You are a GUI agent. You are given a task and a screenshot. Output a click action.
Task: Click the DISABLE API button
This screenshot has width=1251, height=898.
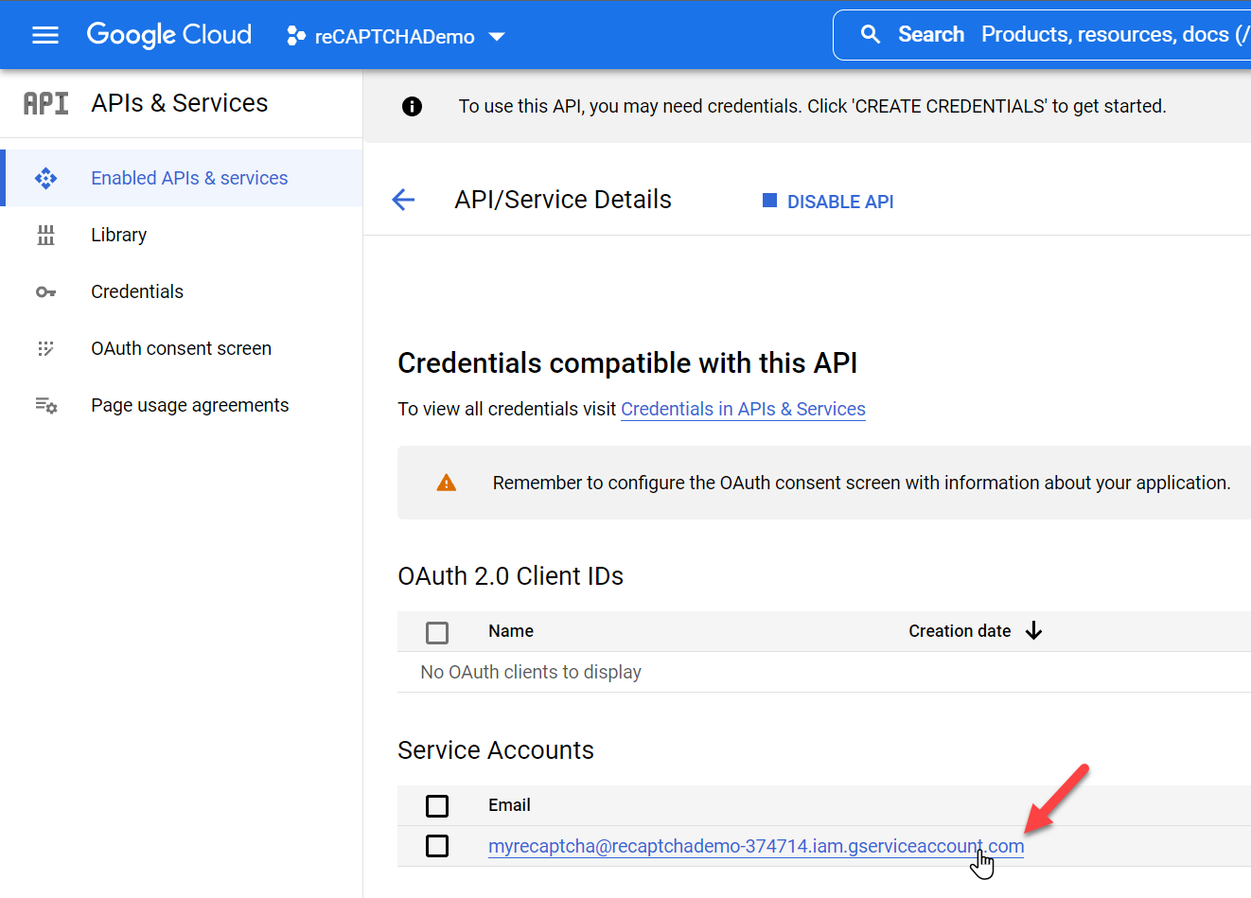[x=828, y=202]
